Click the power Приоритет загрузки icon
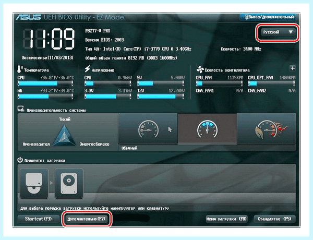This screenshot has width=313, height=240. [20, 160]
